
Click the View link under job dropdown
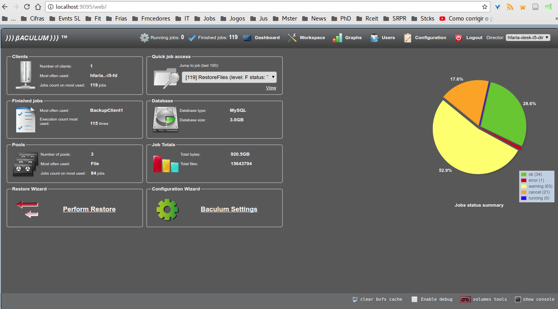coord(271,88)
